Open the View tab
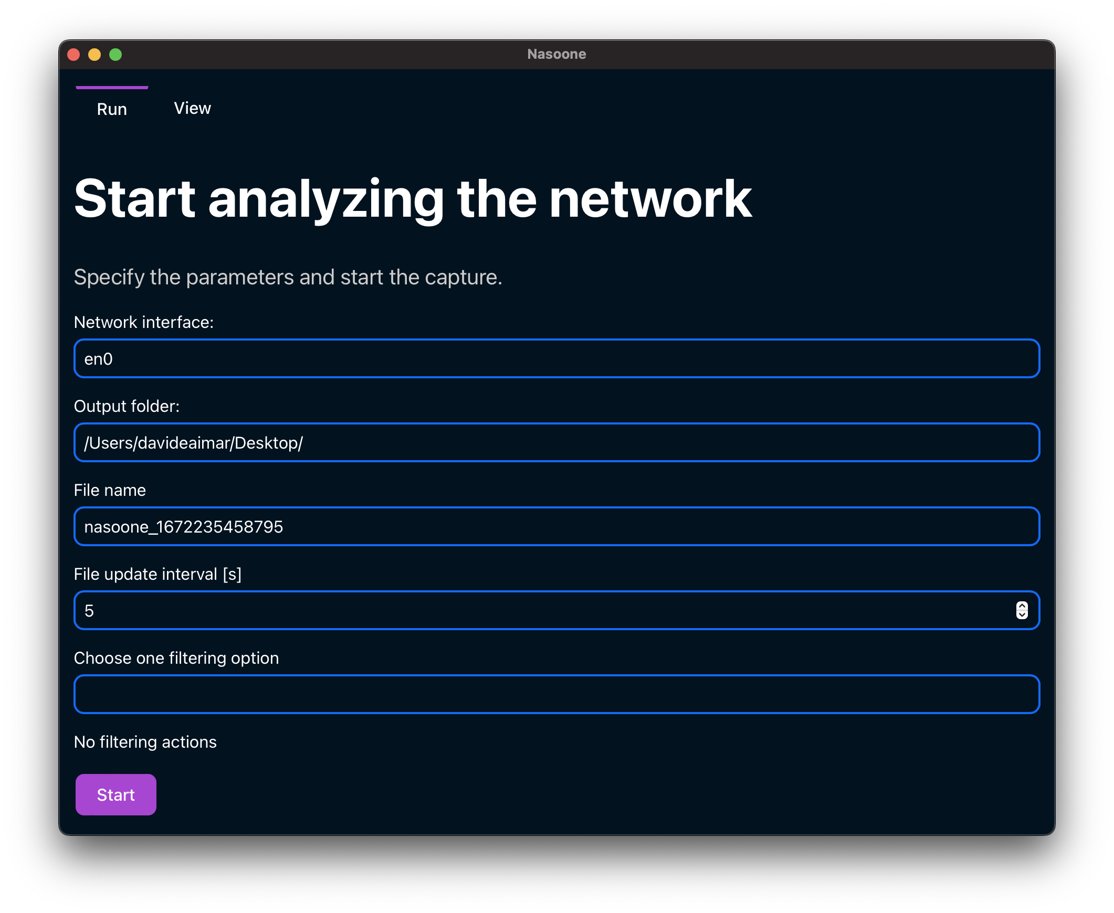 point(192,108)
